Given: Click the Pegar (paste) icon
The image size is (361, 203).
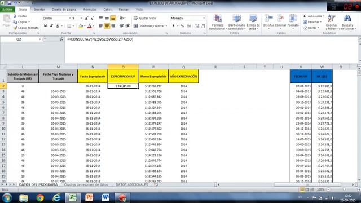Looking at the screenshot, I should [6, 19].
